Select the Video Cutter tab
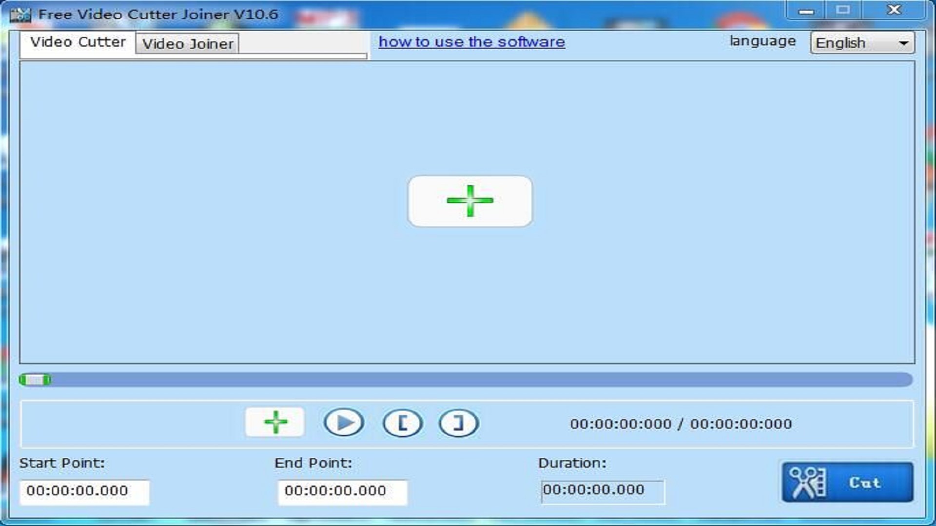This screenshot has height=526, width=936. point(78,42)
